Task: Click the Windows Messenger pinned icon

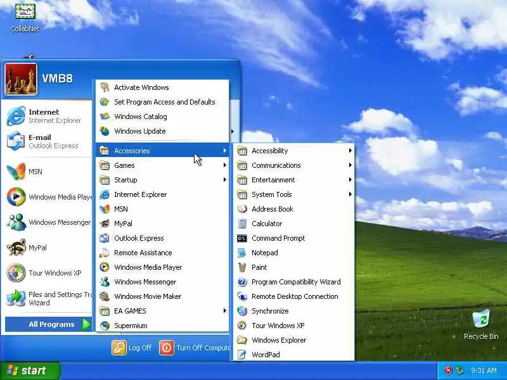Action: [x=16, y=222]
